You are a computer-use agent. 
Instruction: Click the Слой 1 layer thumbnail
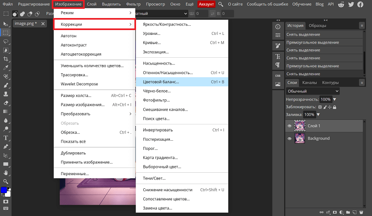tap(300, 126)
